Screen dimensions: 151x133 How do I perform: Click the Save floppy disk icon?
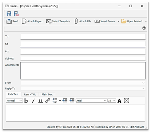click(x=9, y=13)
